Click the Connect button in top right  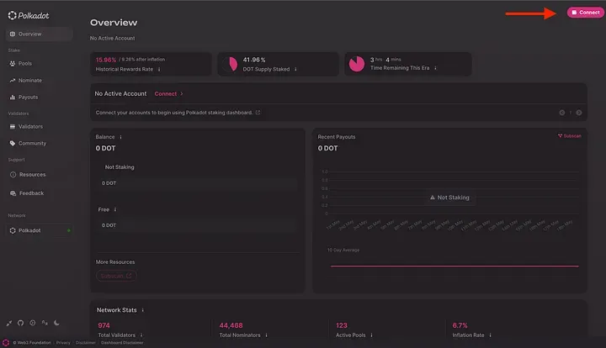[586, 13]
